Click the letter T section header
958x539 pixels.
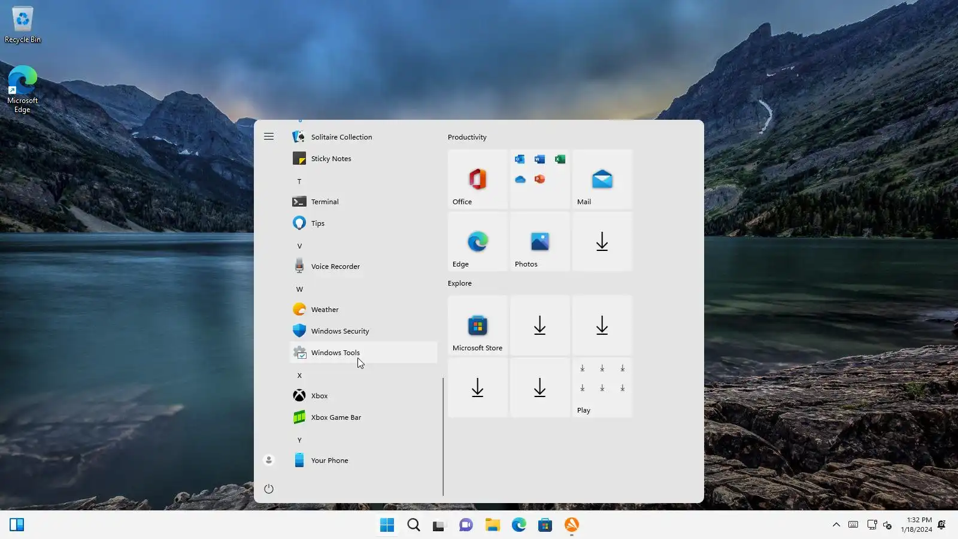[299, 181]
